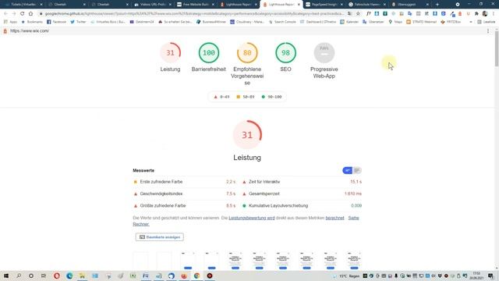Viewport: 499px width, 281px height.
Task: Bookmark this page with the star icon
Action: (x=358, y=14)
